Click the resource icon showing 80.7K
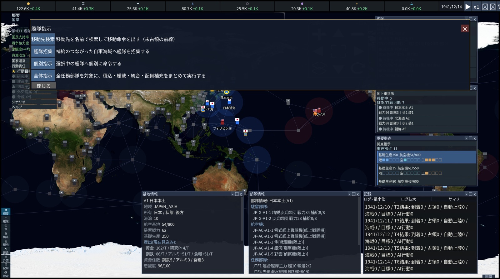This screenshot has height=279, width=500. [192, 4]
